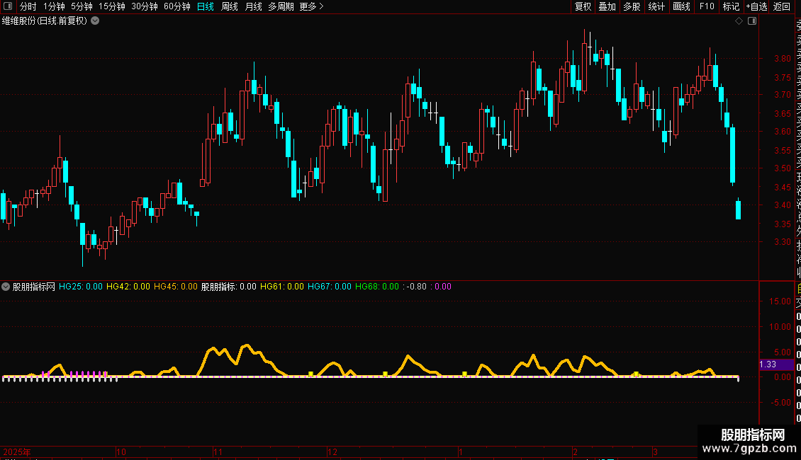This screenshot has height=460, width=801.
Task: Expand the 更多 periods menu
Action: 312,6
